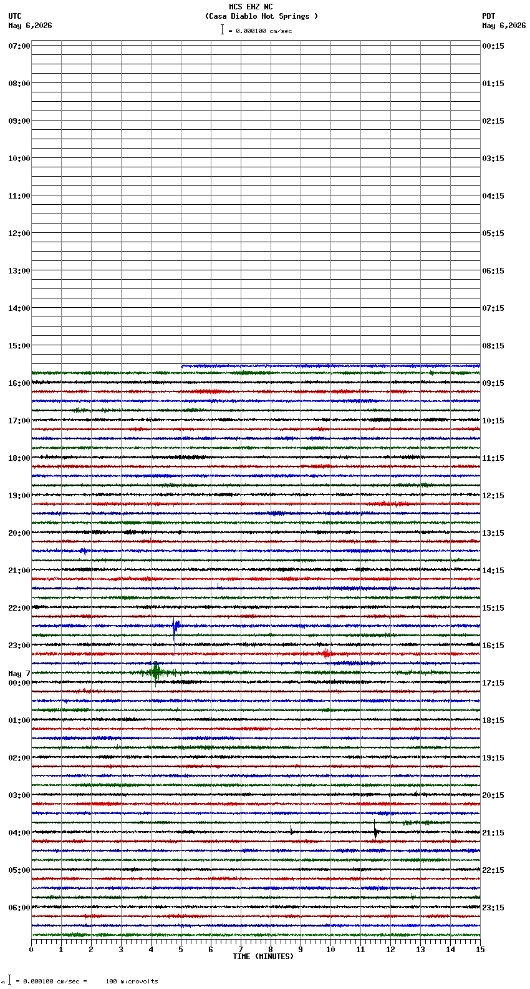Viewport: 530px width, 989px height.
Task: Select the '02:15' PDT time label
Action: [x=493, y=121]
